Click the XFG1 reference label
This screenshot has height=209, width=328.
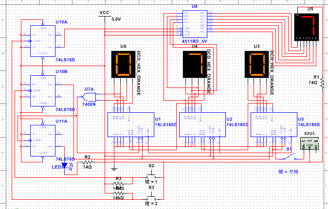tap(309, 134)
